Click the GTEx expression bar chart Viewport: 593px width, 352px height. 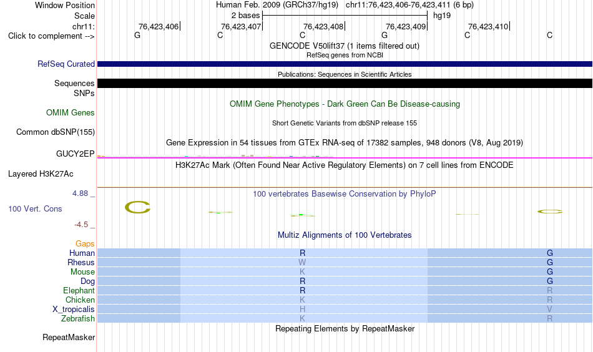coord(215,156)
